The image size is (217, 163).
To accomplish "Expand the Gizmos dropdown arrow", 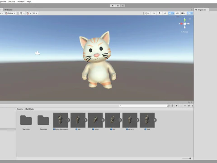I will pos(192,13).
